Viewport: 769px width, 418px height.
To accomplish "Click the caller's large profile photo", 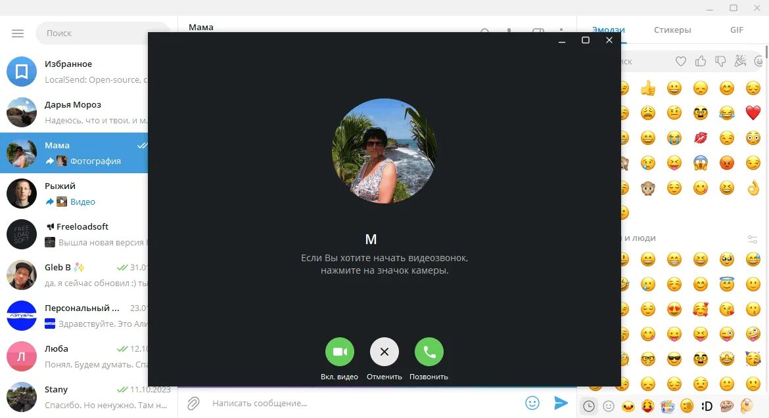I will click(x=384, y=151).
